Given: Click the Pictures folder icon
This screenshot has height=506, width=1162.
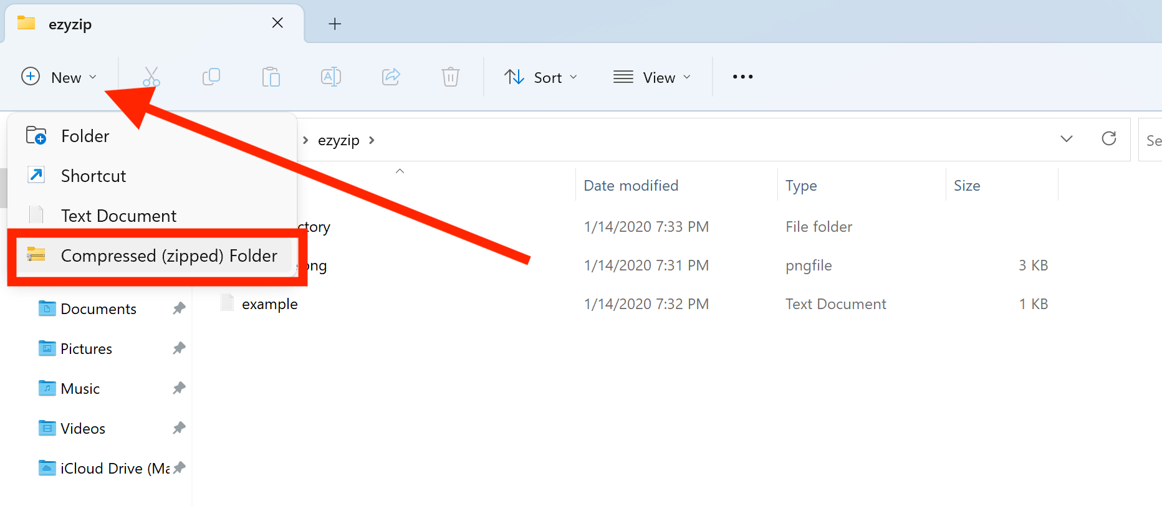Looking at the screenshot, I should pos(47,348).
